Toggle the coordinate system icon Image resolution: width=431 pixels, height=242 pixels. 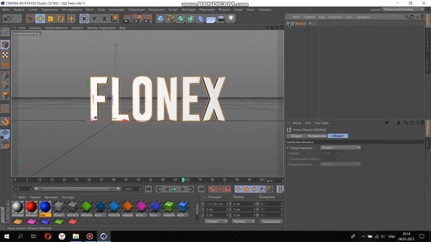click(114, 19)
